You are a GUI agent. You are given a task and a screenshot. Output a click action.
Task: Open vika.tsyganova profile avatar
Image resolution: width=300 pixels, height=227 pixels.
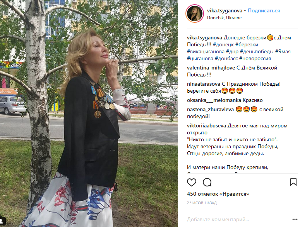(x=195, y=14)
